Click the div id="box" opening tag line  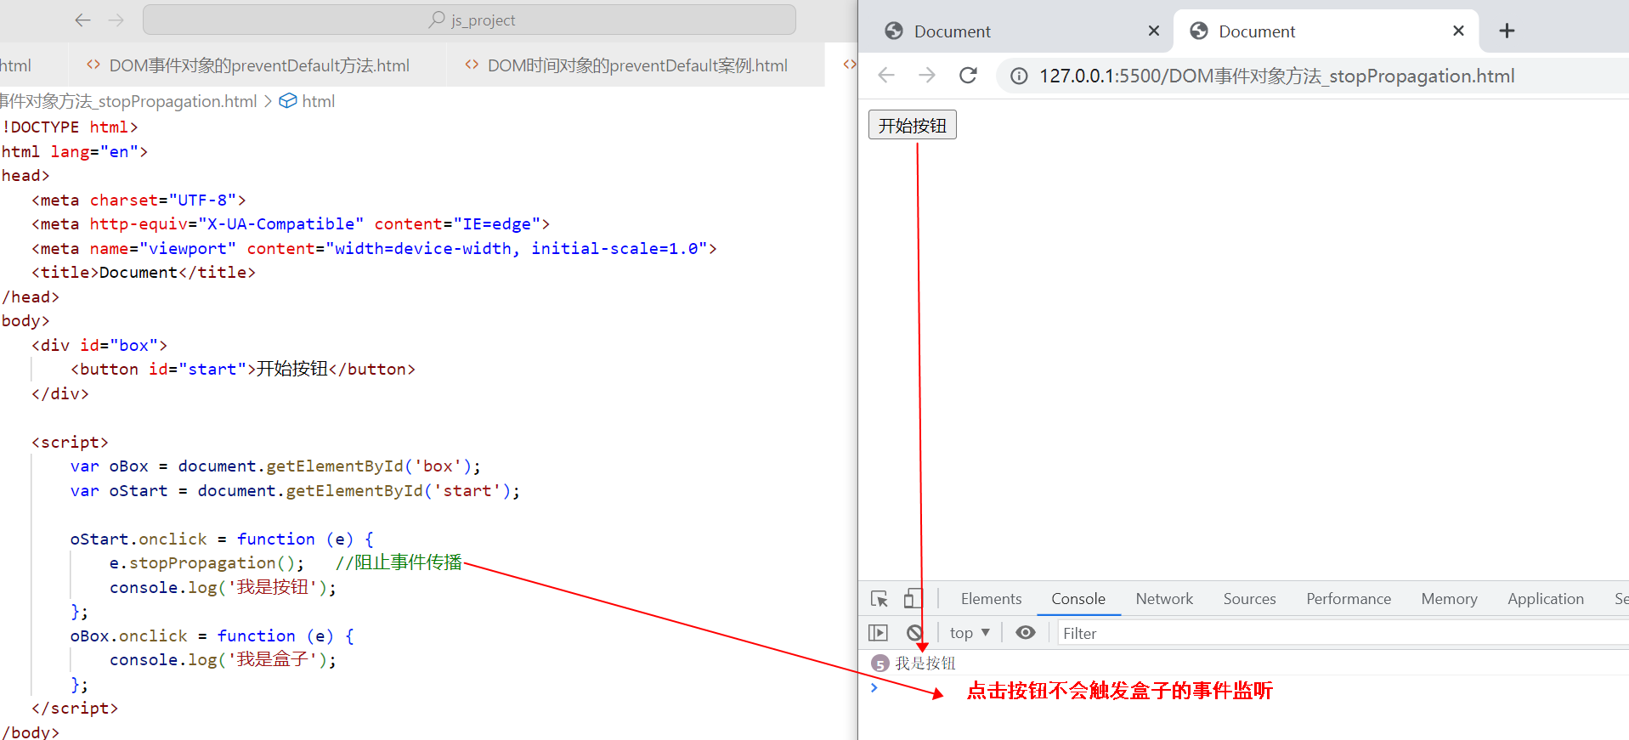coord(99,346)
